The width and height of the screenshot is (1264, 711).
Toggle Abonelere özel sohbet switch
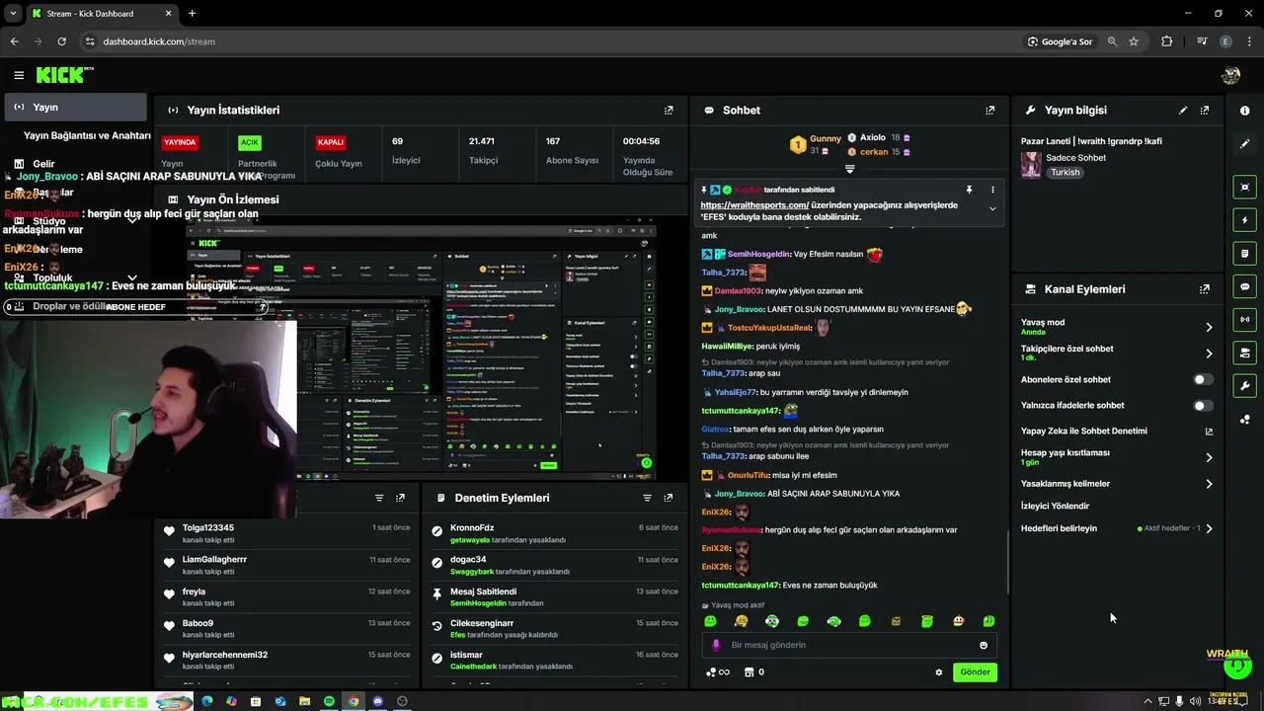click(1202, 379)
